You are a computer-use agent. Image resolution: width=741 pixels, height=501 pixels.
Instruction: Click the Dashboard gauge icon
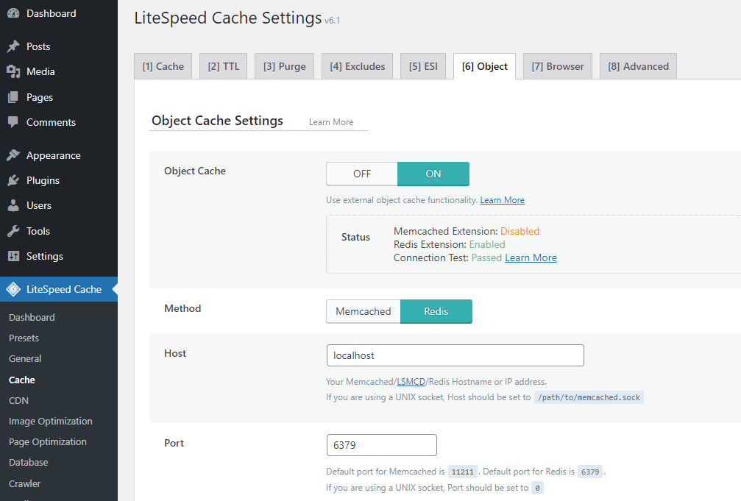click(x=13, y=13)
